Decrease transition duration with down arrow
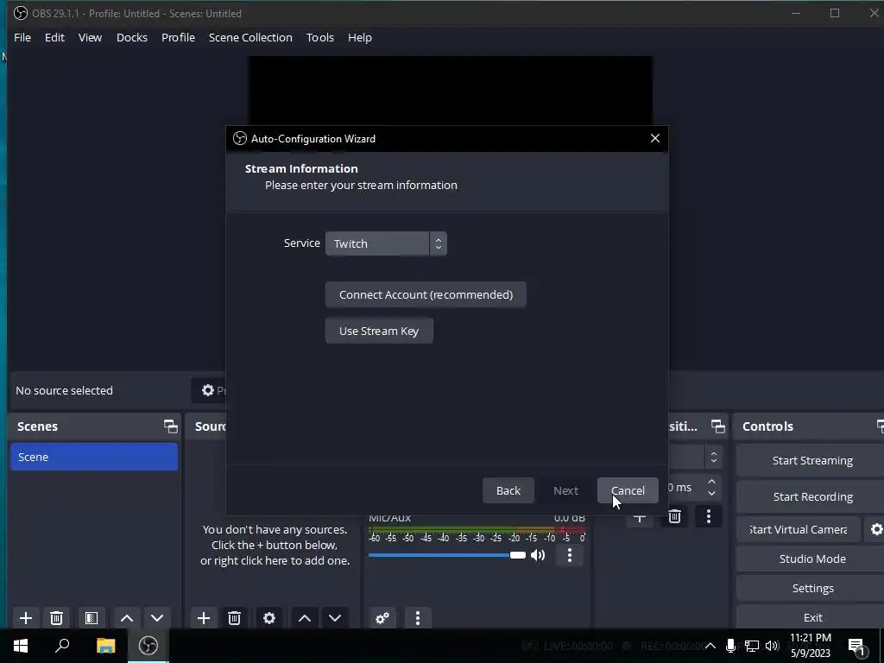Screen dimensions: 884x663 tap(711, 494)
